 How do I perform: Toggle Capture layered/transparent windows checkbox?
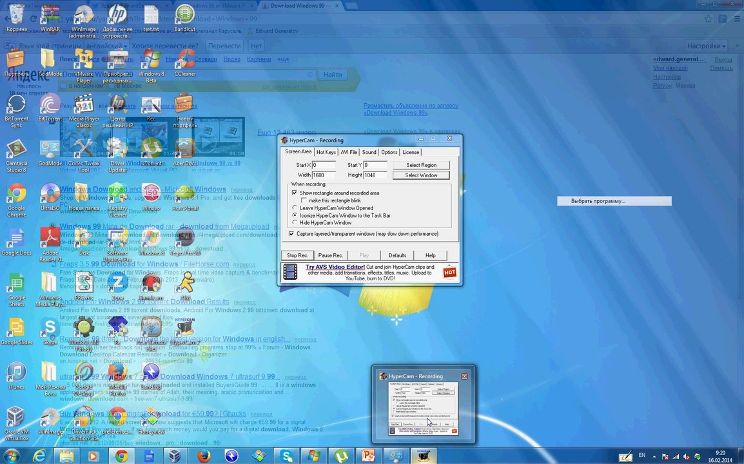click(291, 233)
